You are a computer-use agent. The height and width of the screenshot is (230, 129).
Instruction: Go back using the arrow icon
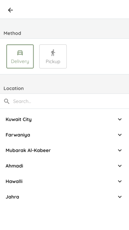coord(11,10)
